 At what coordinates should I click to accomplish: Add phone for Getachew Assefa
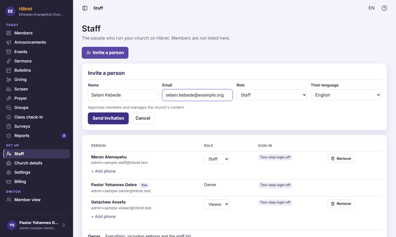click(x=103, y=216)
